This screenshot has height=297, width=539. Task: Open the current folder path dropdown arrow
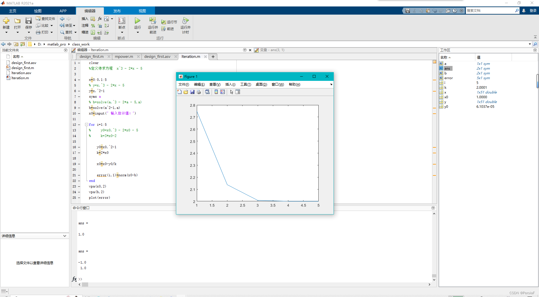[530, 44]
